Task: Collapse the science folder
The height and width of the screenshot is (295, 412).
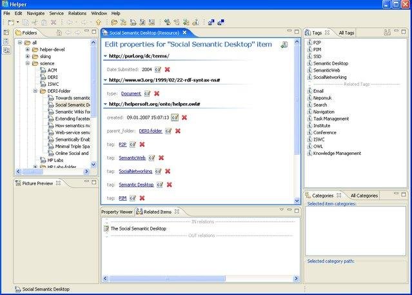Action: (x=28, y=63)
